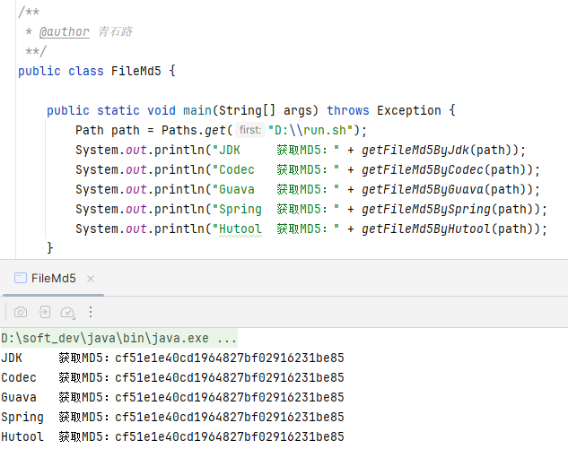Close the FileMd5 run tab

pyautogui.click(x=92, y=279)
